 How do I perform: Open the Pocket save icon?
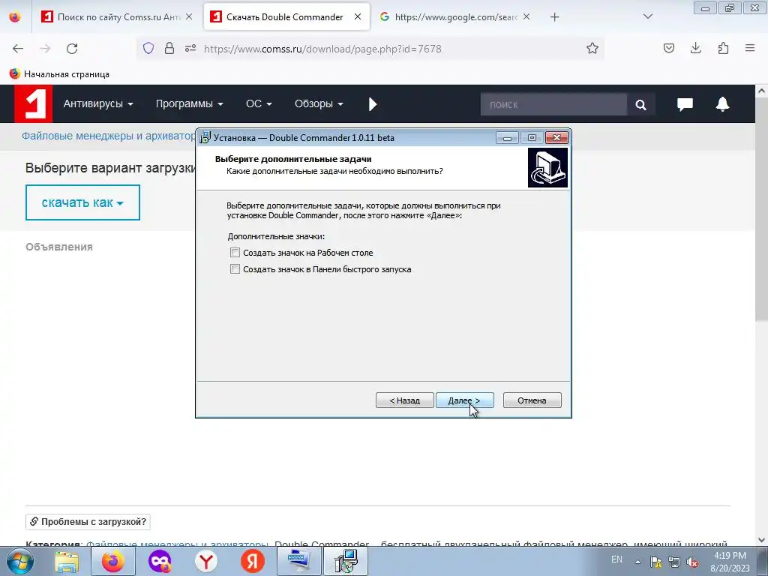coord(668,48)
